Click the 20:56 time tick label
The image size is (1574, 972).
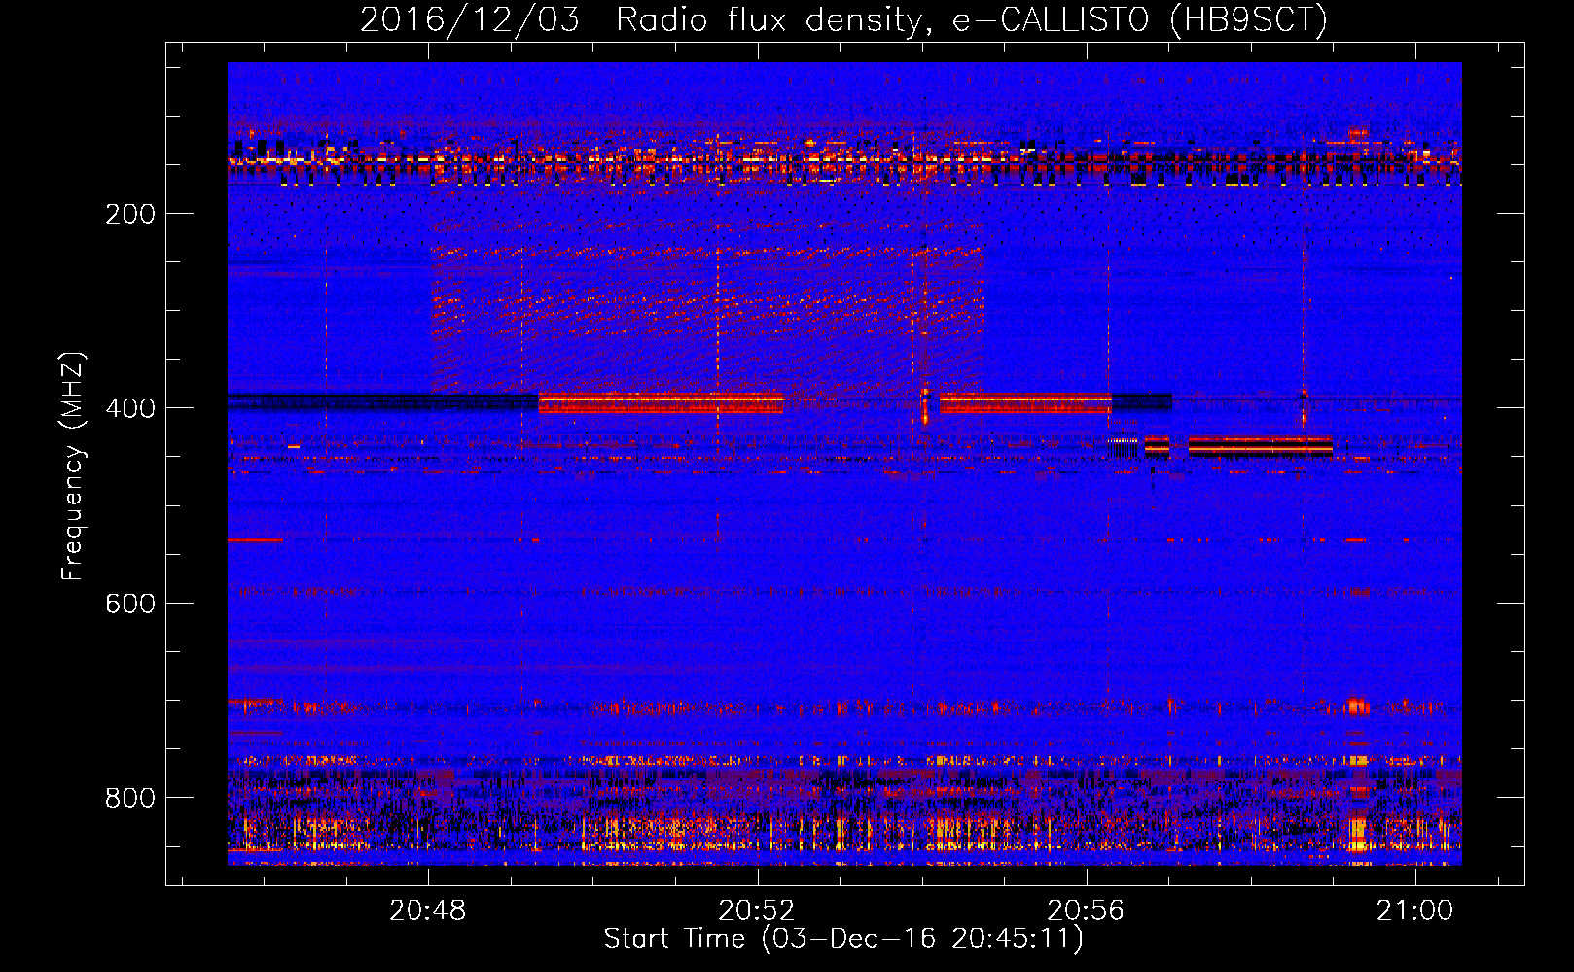click(1086, 911)
